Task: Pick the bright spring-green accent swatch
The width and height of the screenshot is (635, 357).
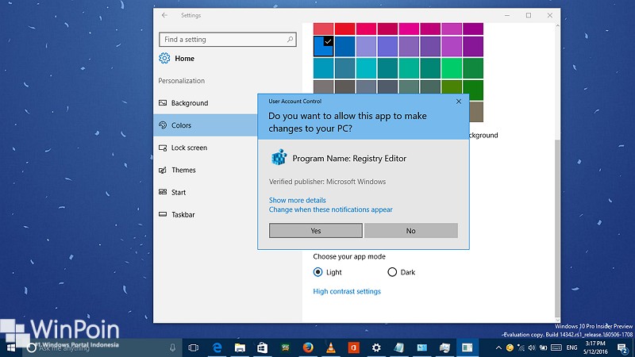Action: pos(452,68)
